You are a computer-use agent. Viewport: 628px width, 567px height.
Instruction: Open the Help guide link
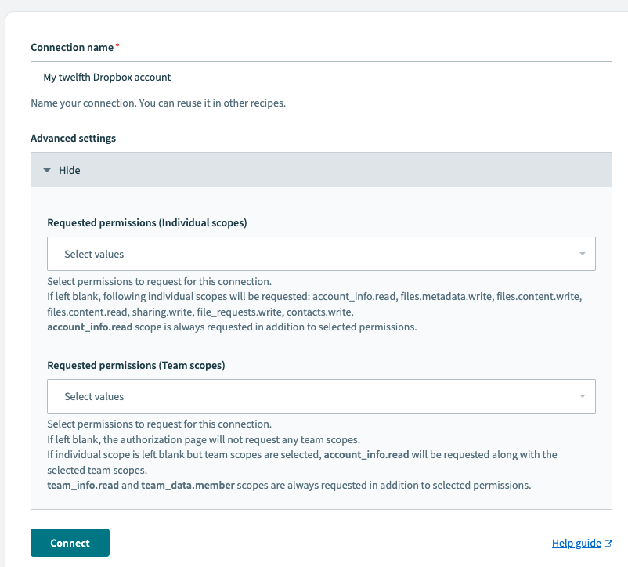(576, 544)
